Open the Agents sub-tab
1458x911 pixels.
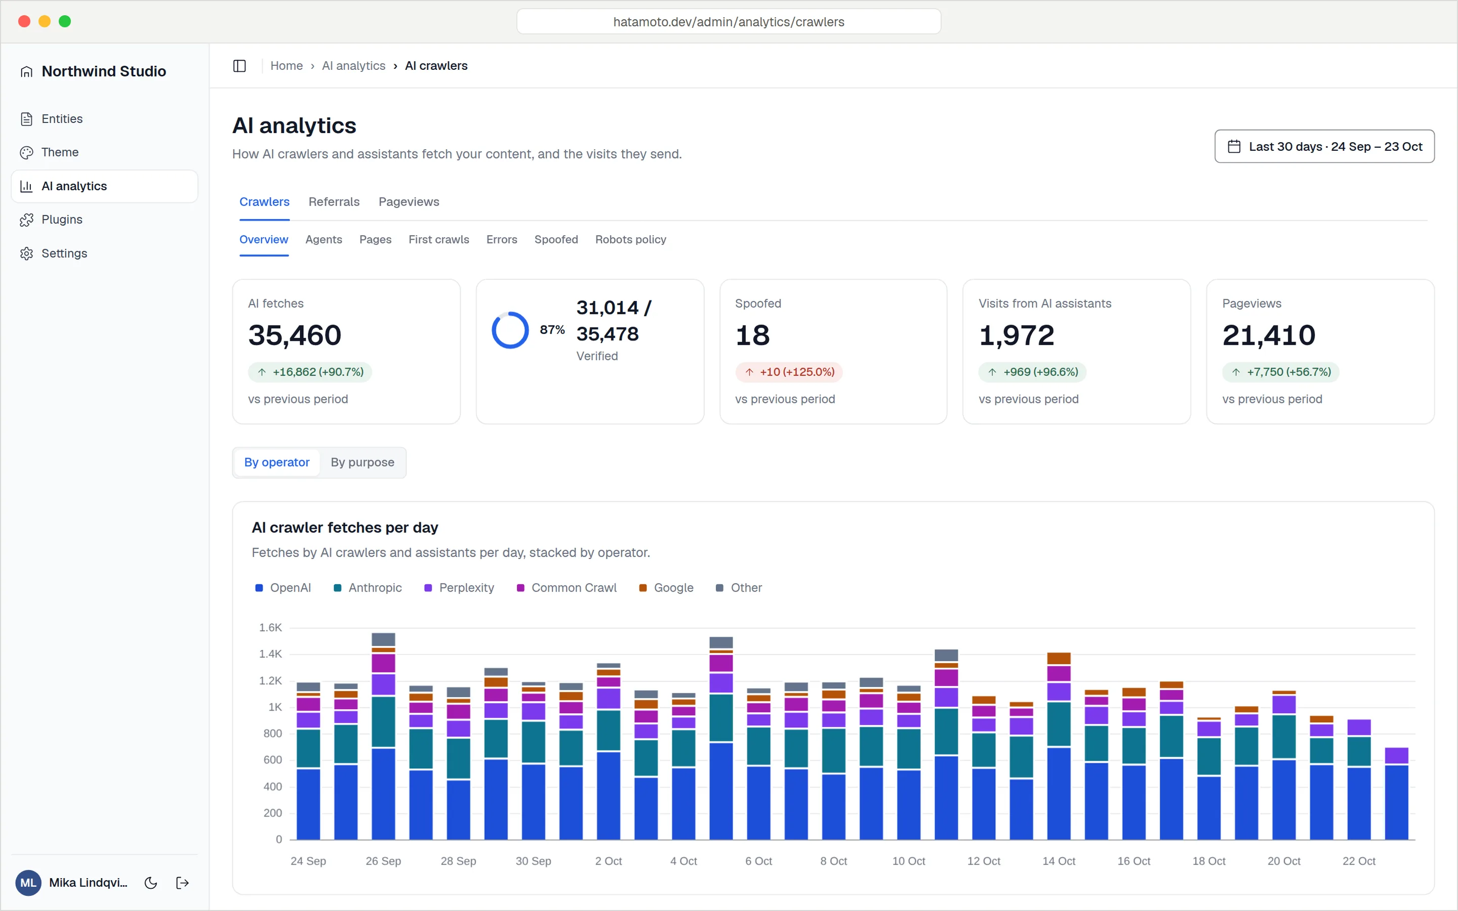point(323,239)
